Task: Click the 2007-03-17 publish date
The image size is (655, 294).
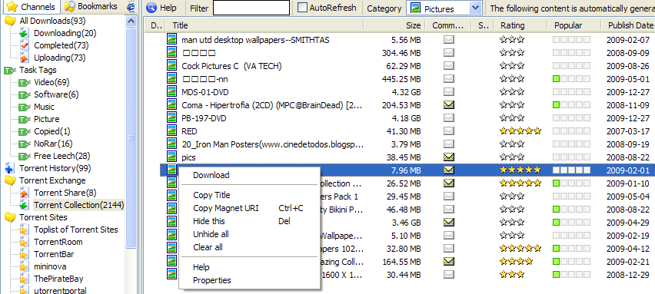Action: pyautogui.click(x=628, y=131)
